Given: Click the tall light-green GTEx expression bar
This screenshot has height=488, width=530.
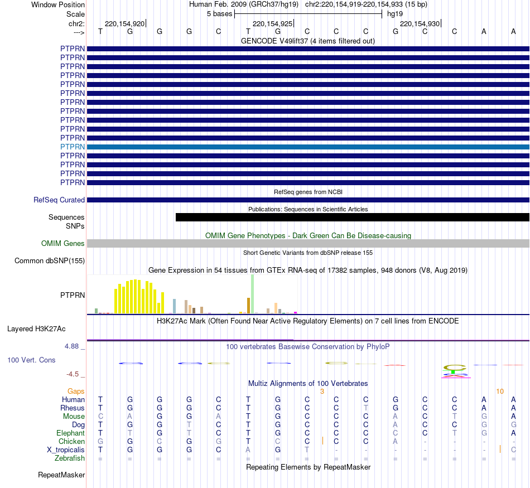Looking at the screenshot, I should (252, 294).
